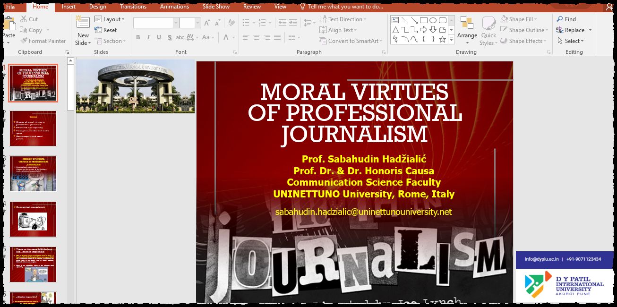Pick the Isosceles Triangle shape
617x307 pixels.
[395, 30]
